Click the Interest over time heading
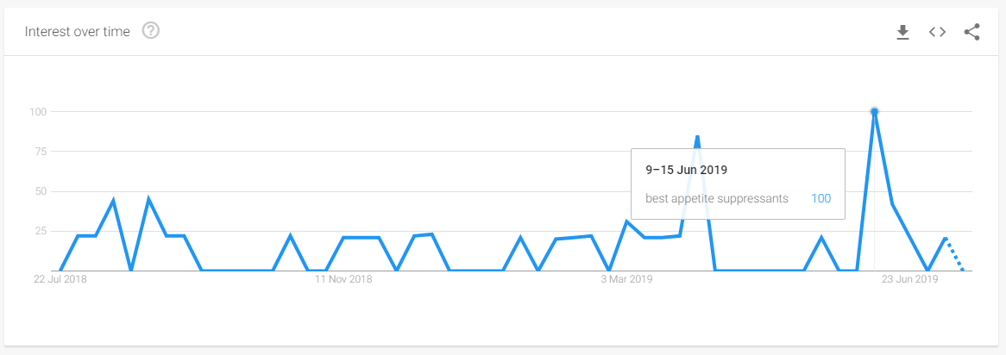The width and height of the screenshot is (1006, 355). [x=77, y=31]
